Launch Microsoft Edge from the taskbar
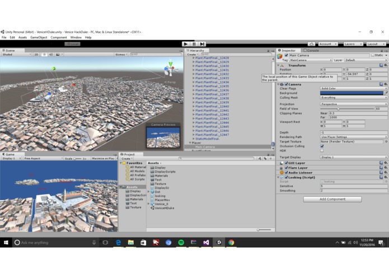The image size is (389, 276). tap(118, 242)
